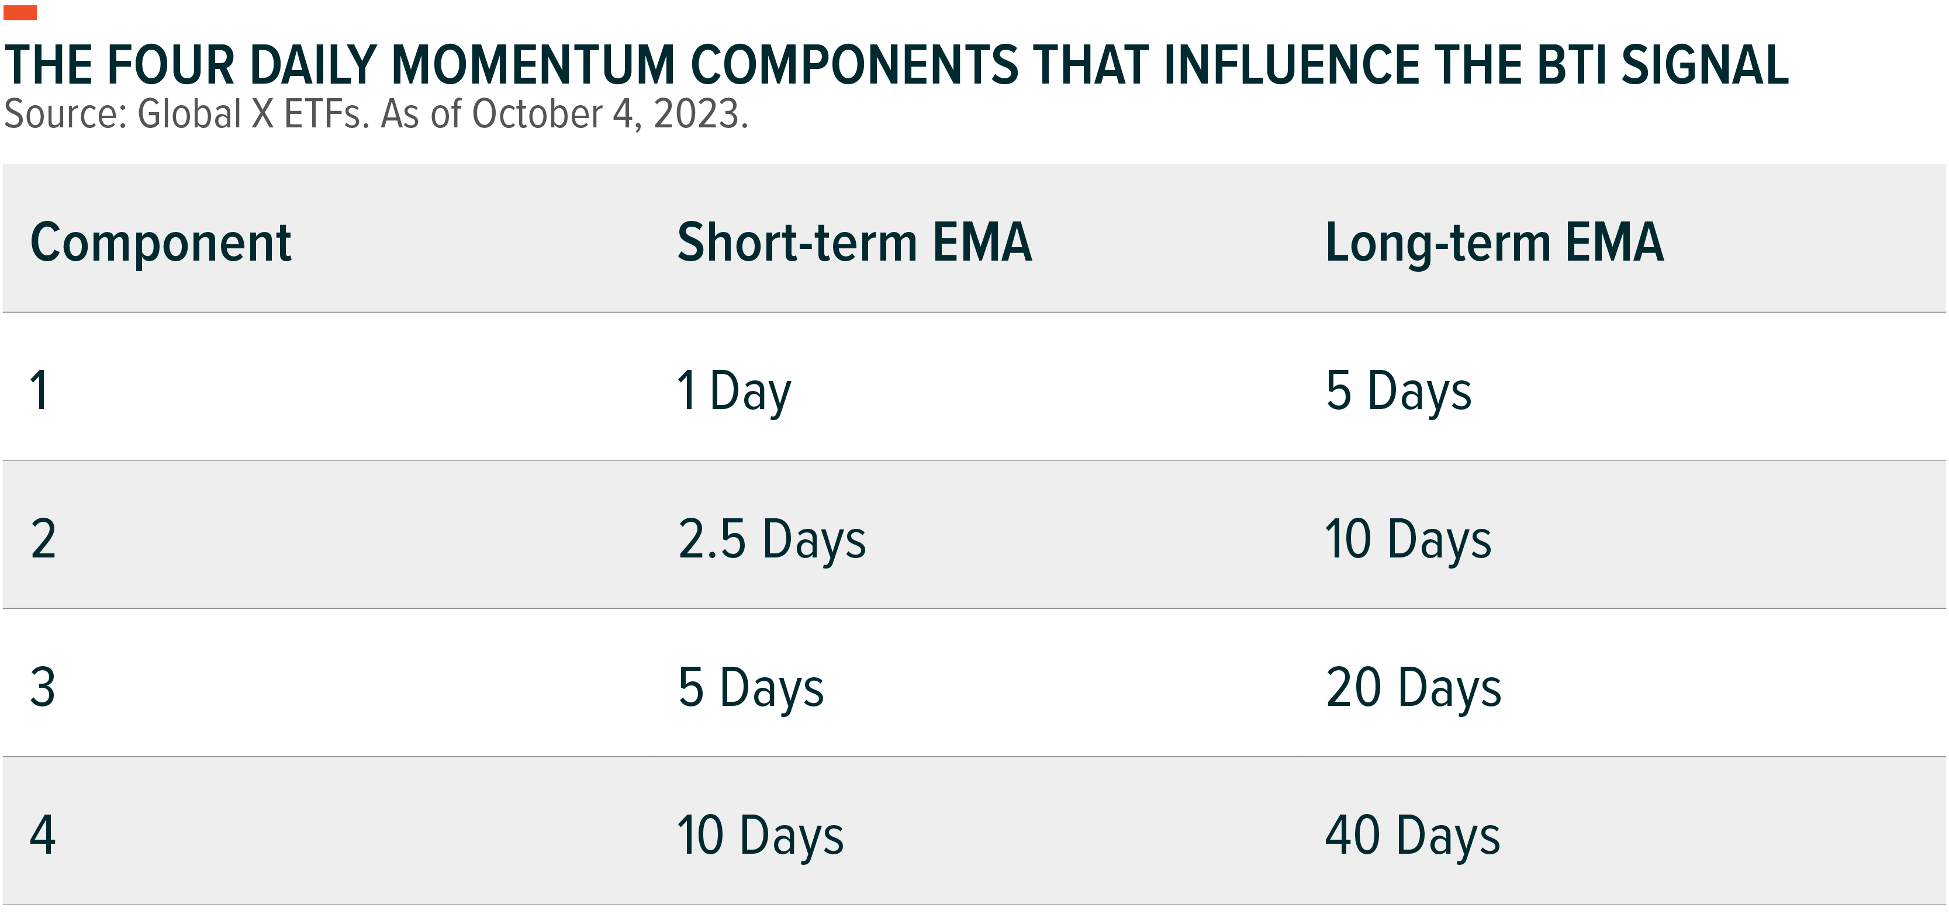
Task: Select the "Short-term EMA" column header
Action: [x=854, y=243]
